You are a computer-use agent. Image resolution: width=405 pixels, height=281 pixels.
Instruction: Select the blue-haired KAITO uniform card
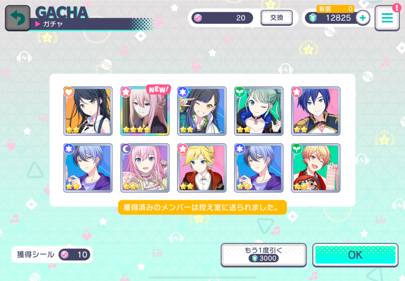pos(316,111)
